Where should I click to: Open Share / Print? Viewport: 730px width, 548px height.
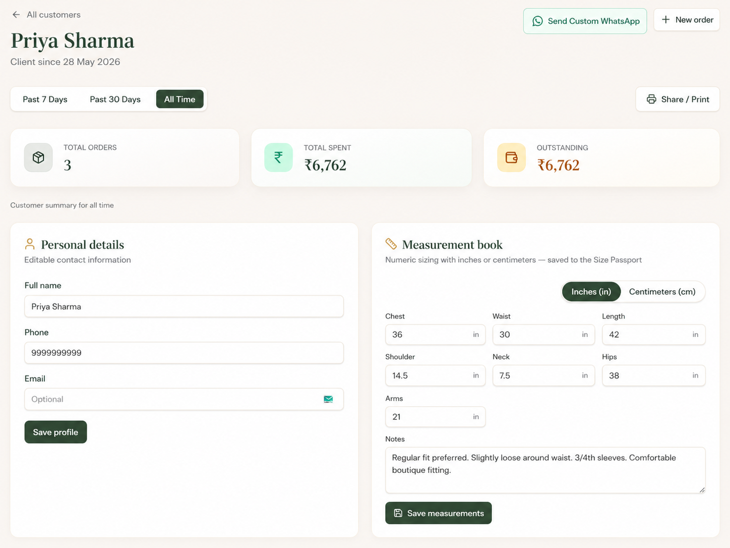tap(677, 99)
